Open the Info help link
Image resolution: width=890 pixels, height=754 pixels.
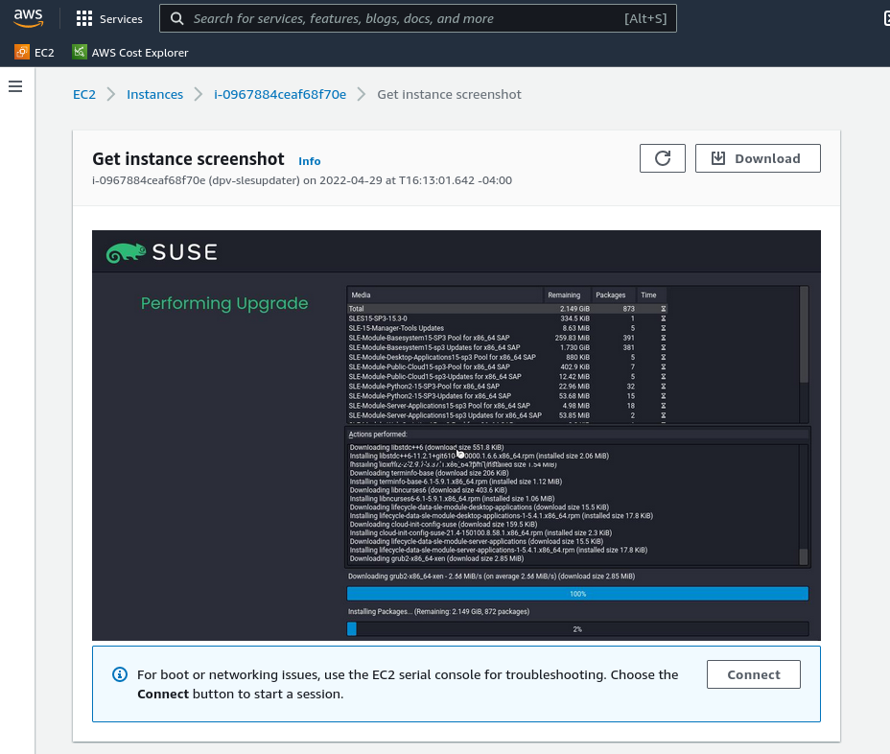309,161
